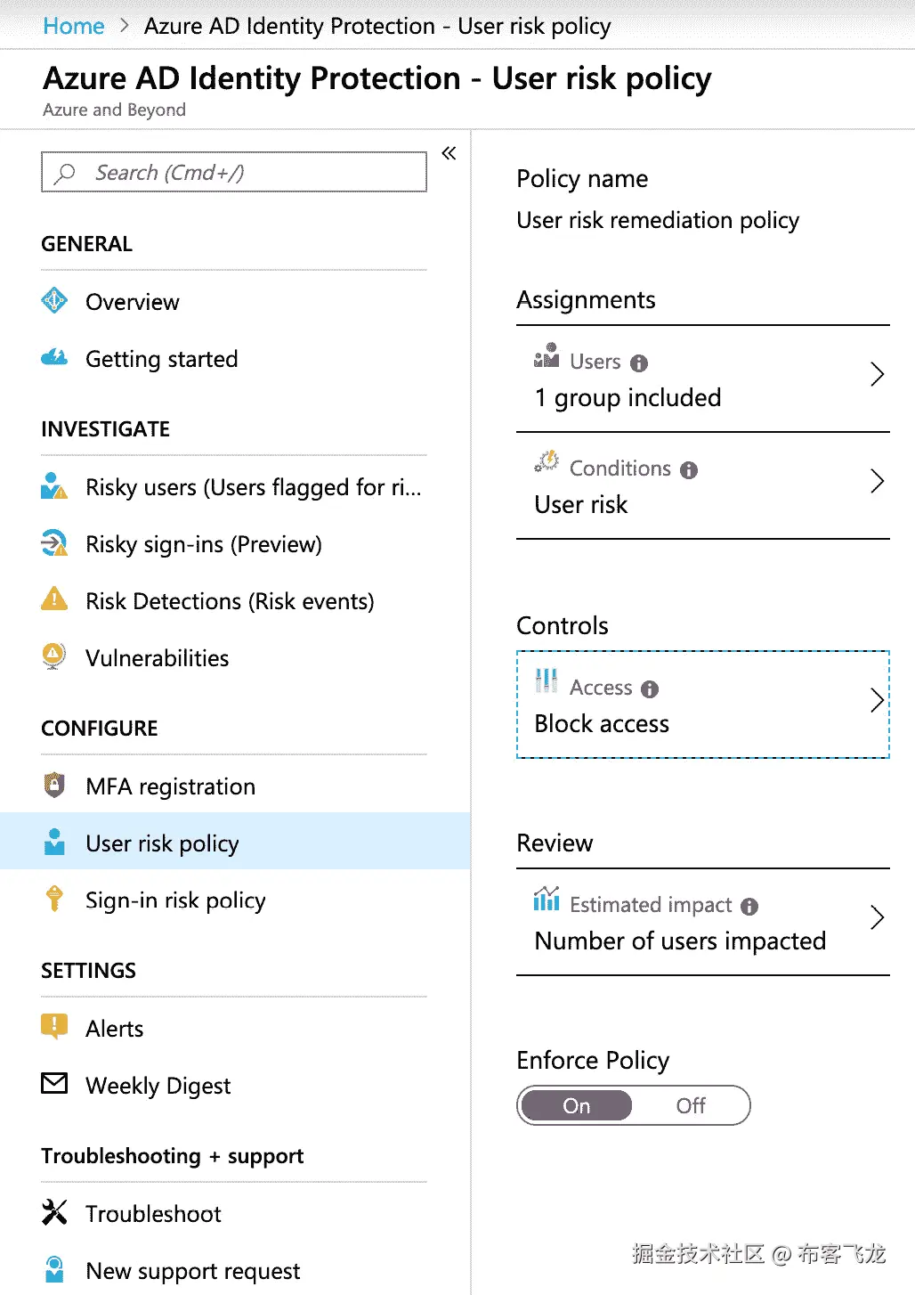
Task: Click the Overview diamond icon
Action: (x=54, y=301)
